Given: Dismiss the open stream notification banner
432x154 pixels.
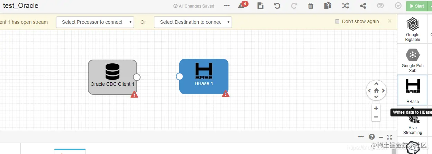Looking at the screenshot, I should (390, 21).
